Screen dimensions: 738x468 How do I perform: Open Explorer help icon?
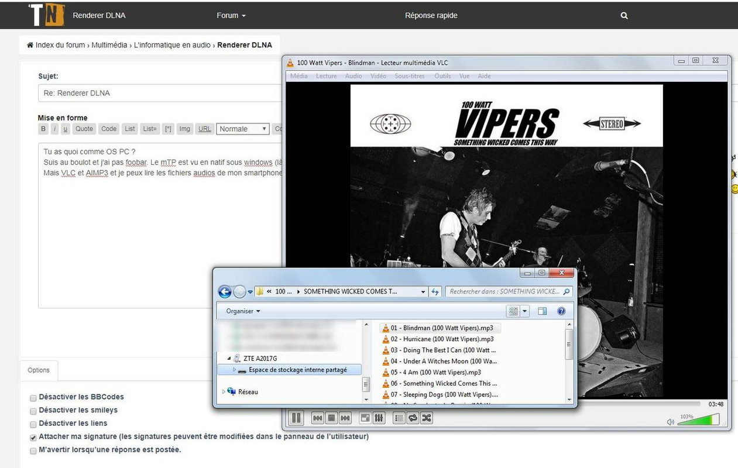(561, 311)
